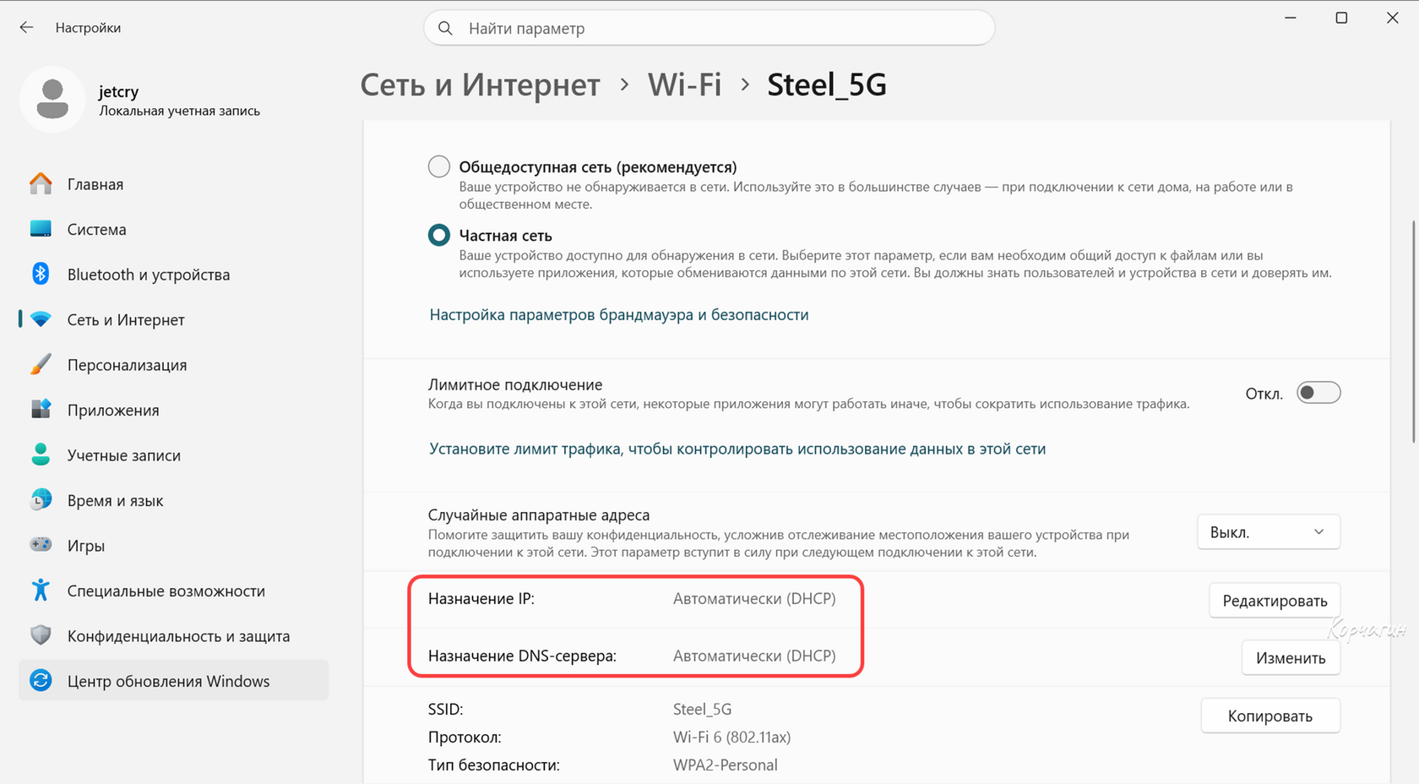Click the Wi-Fi breadcrumb
1419x784 pixels.
(x=684, y=84)
